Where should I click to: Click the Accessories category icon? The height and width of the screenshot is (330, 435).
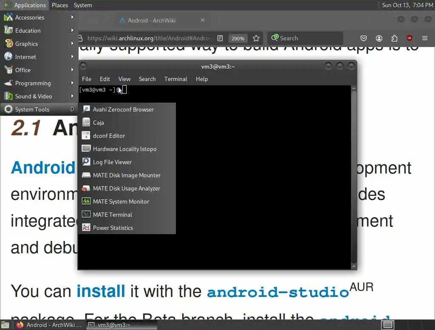(x=8, y=17)
